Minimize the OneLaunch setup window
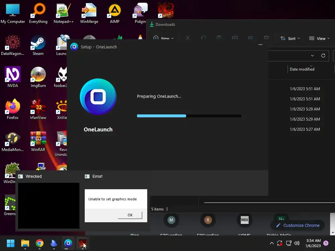 coord(260,45)
